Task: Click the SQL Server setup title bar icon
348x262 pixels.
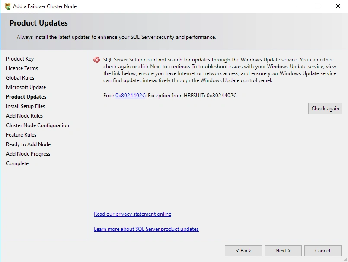Action: tap(7, 6)
